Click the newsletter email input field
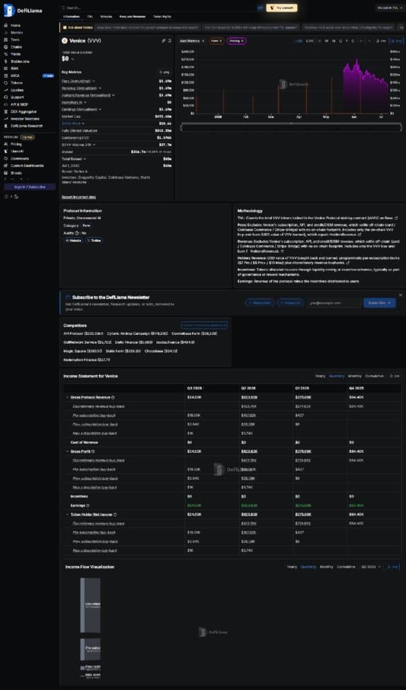The image size is (406, 690). click(x=334, y=303)
